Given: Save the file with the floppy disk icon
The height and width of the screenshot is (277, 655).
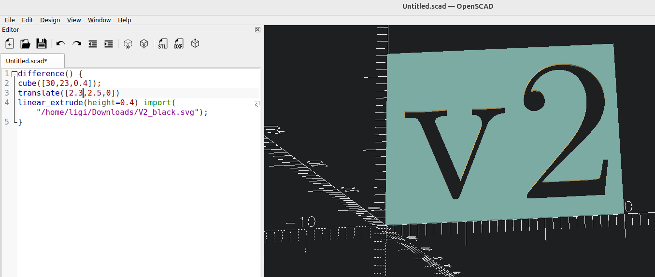Looking at the screenshot, I should [x=42, y=44].
